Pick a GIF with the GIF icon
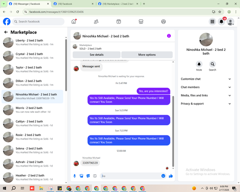240x192 pixels. [95, 176]
